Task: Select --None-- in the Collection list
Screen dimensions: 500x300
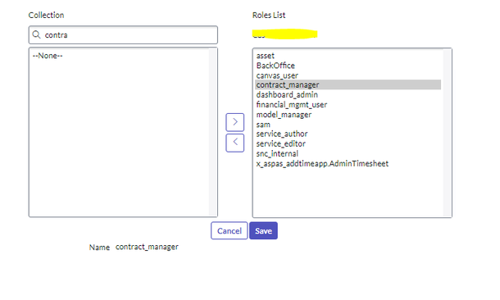Action: coord(48,56)
